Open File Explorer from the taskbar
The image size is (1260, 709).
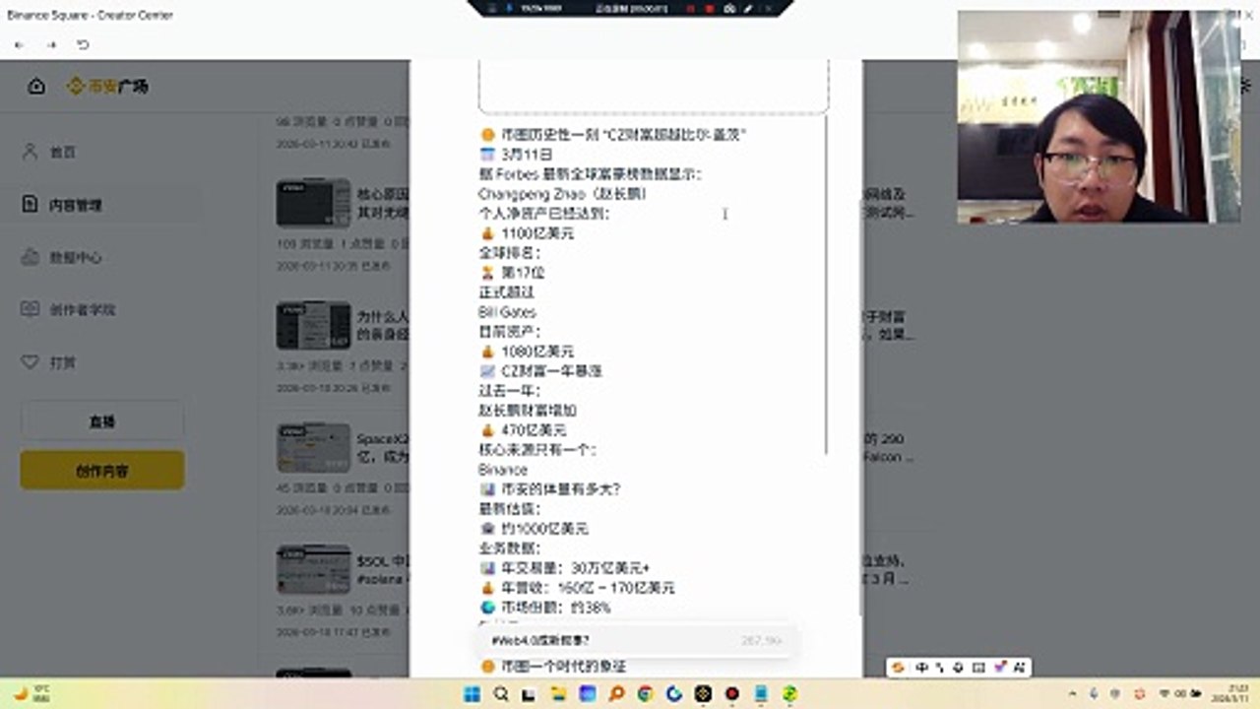tap(558, 693)
